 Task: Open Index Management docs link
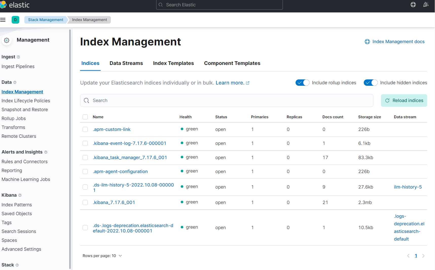(398, 42)
